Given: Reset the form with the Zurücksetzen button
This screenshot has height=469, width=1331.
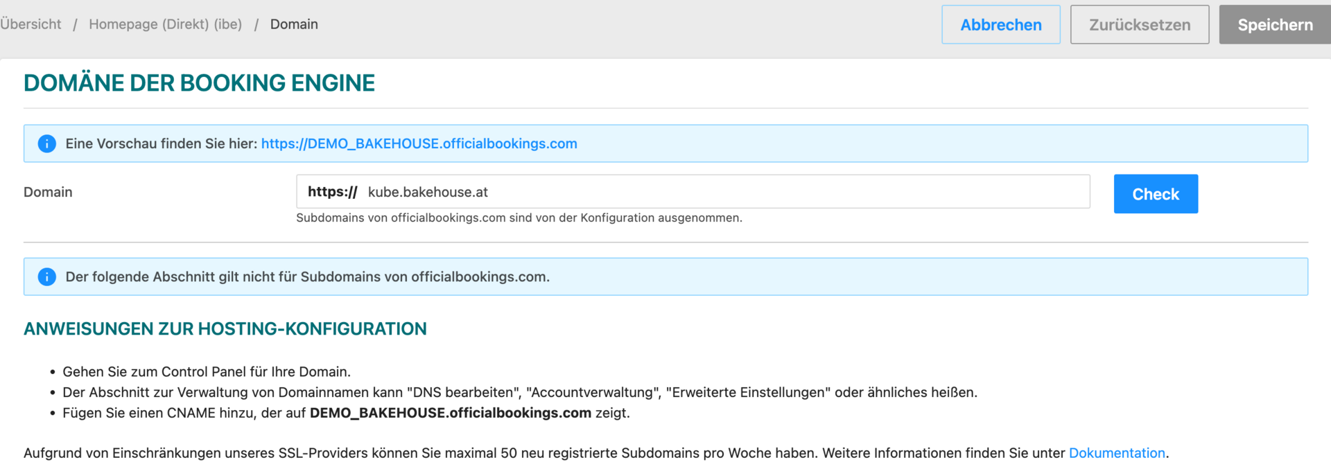Looking at the screenshot, I should coord(1139,25).
